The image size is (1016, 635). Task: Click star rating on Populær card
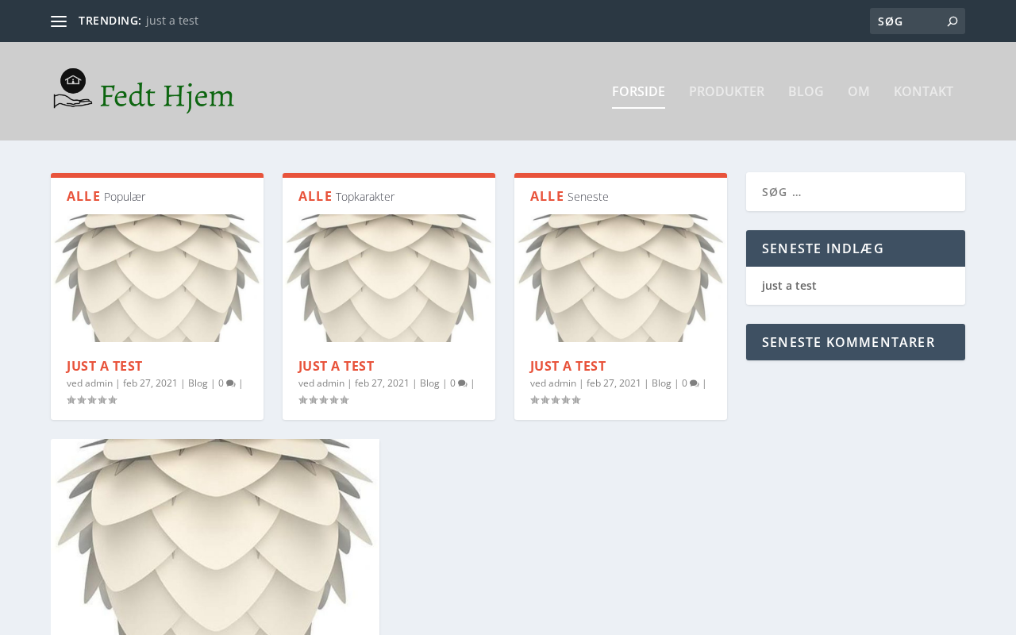[x=92, y=400]
